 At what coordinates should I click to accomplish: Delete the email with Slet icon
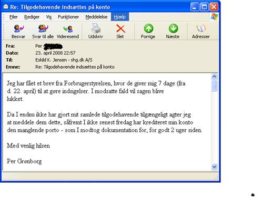[120, 29]
